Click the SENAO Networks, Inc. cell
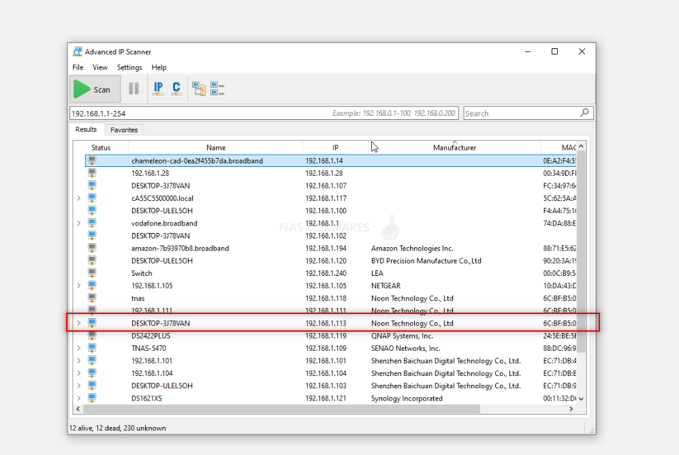Screen dimensions: 679x455 [406, 348]
